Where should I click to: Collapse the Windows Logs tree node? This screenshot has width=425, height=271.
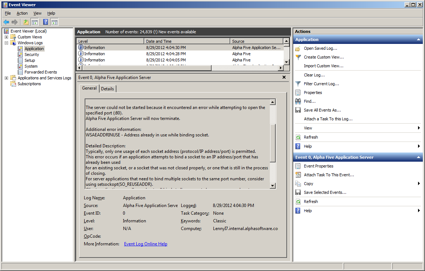point(7,43)
